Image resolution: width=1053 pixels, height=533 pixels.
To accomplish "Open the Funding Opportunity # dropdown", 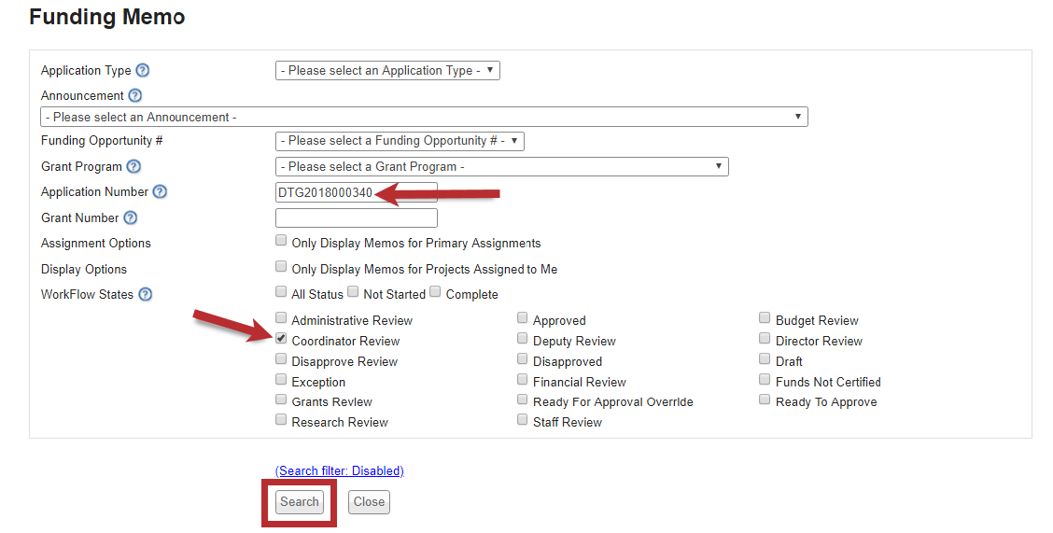I will 400,141.
